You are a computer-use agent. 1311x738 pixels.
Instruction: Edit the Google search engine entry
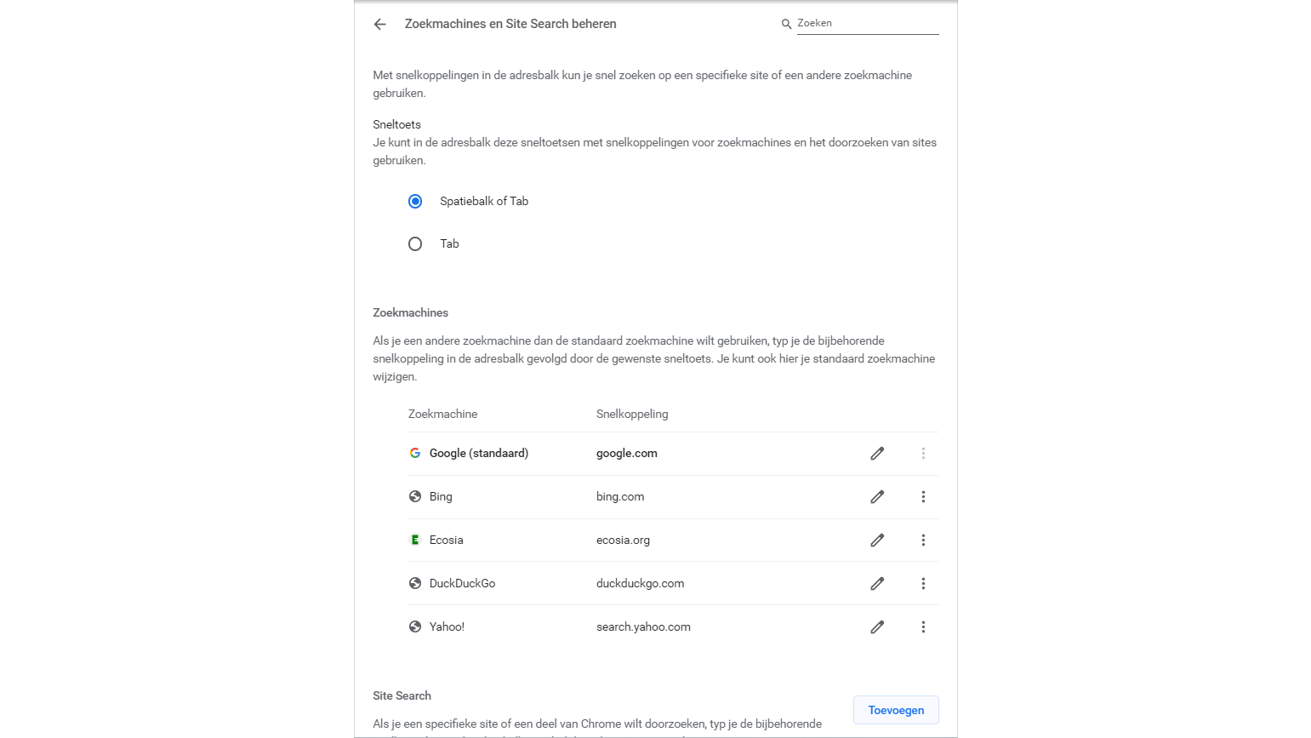[877, 454]
